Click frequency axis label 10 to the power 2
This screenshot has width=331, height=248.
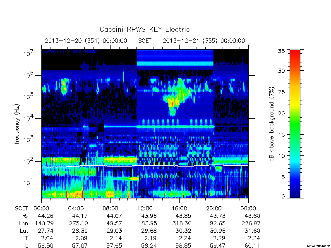coord(29,161)
